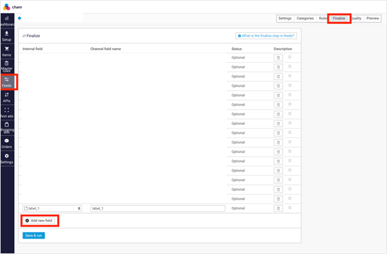Click the 'Internal field' column header

tap(33, 49)
